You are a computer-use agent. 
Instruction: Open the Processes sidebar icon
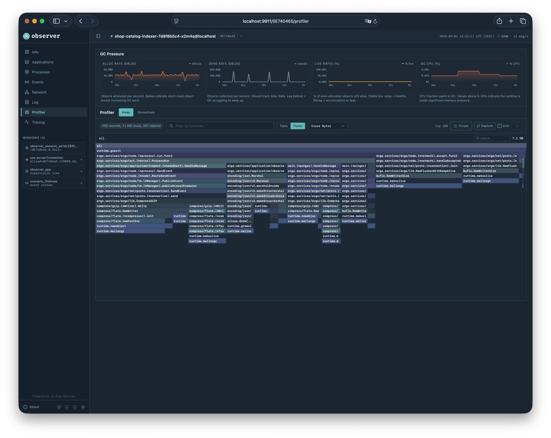click(x=27, y=72)
